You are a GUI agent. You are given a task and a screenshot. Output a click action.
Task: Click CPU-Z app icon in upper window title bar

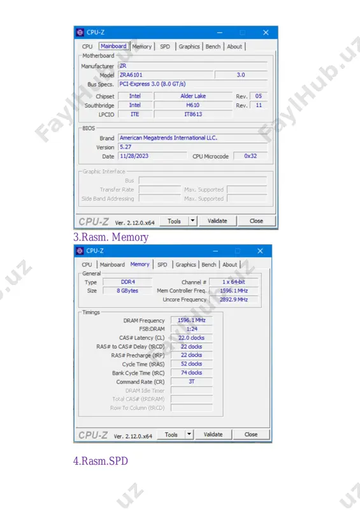(80, 33)
